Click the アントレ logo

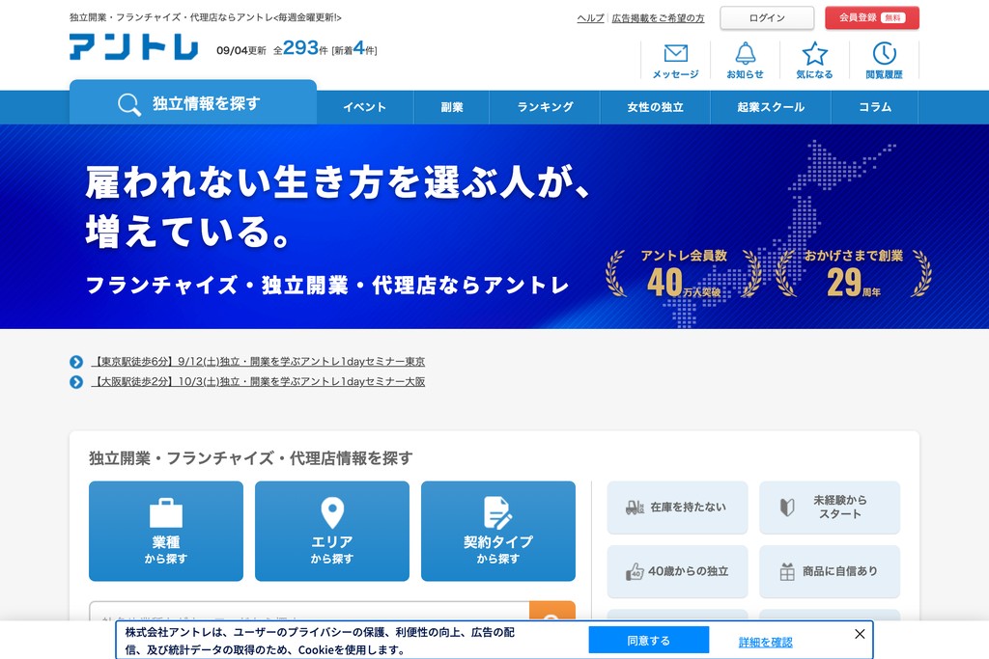(133, 47)
